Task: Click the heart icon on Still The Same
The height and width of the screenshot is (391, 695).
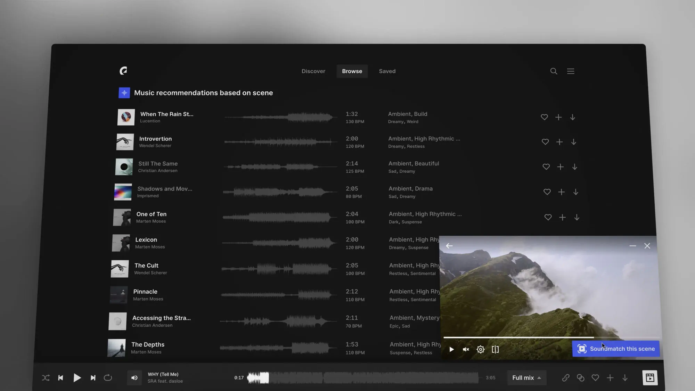Action: coord(546,166)
